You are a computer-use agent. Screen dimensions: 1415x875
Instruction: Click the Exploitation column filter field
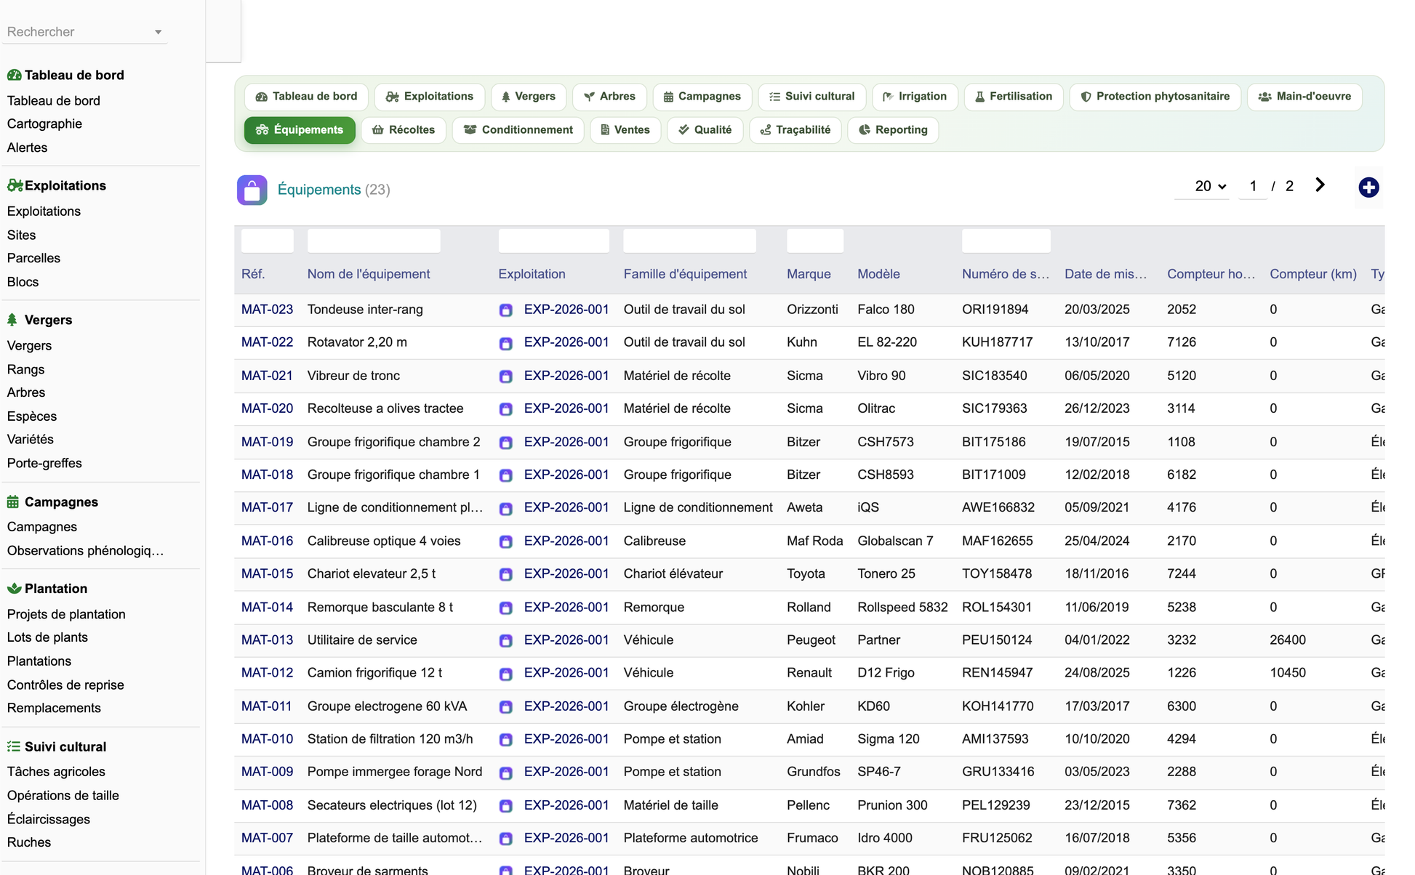tap(554, 241)
